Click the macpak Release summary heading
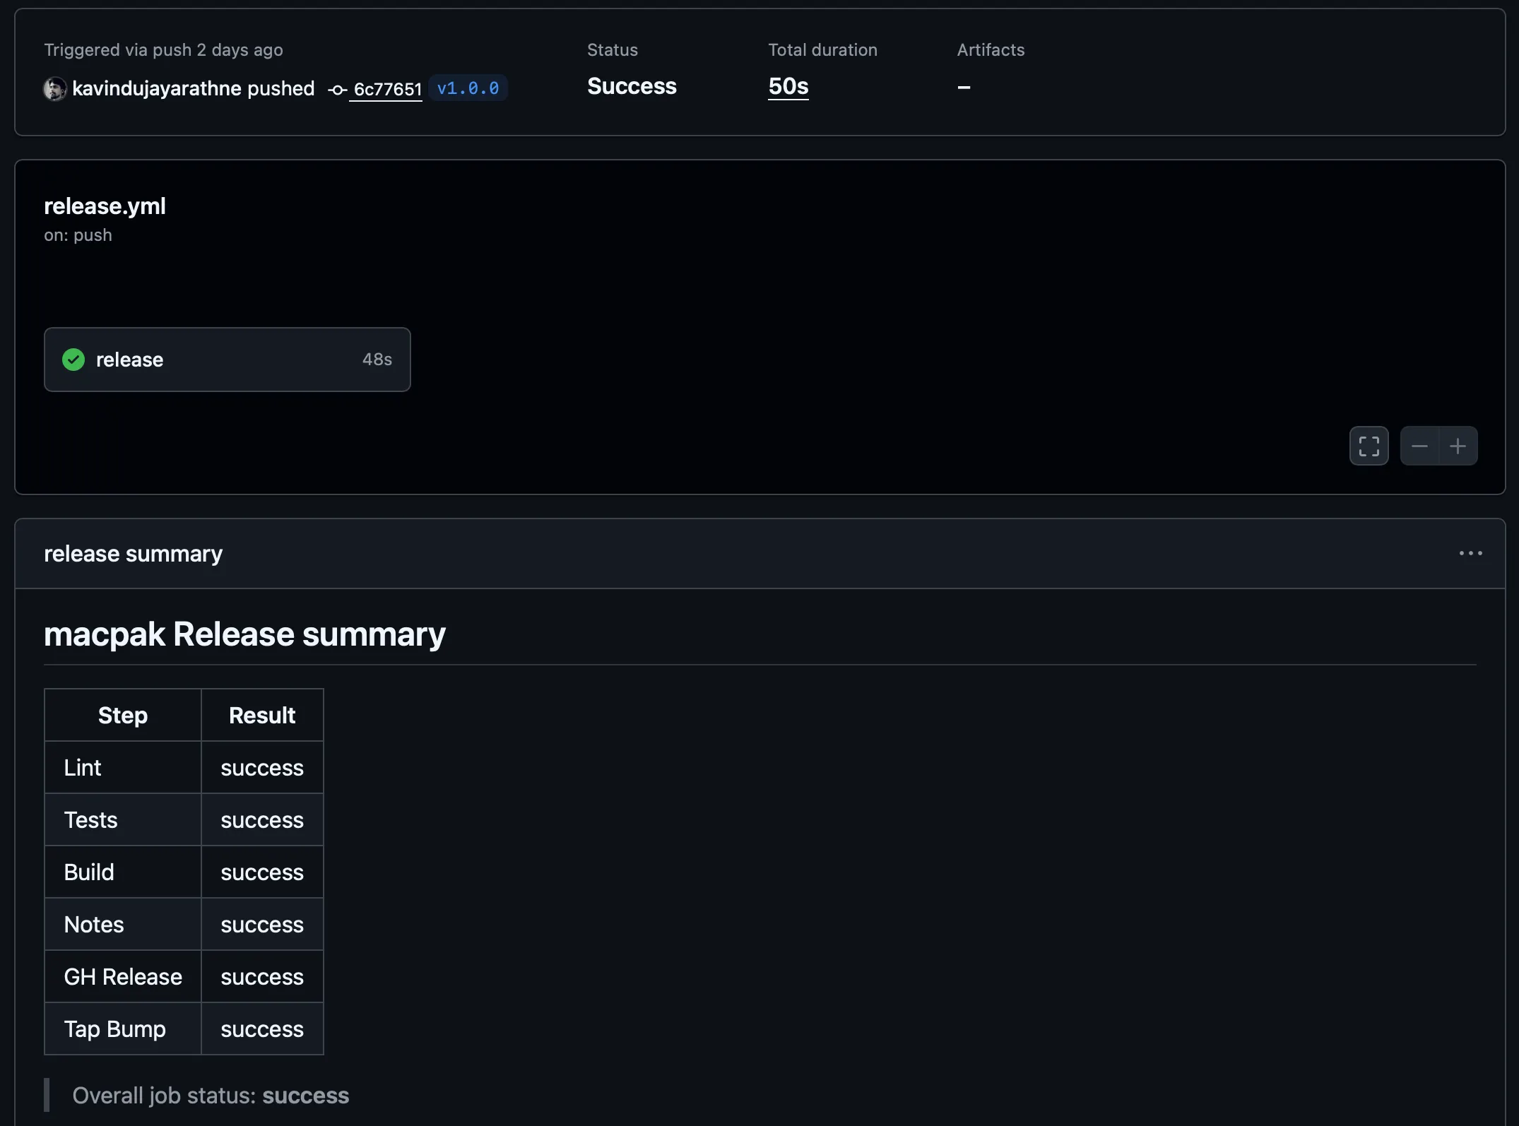1519x1126 pixels. point(244,634)
